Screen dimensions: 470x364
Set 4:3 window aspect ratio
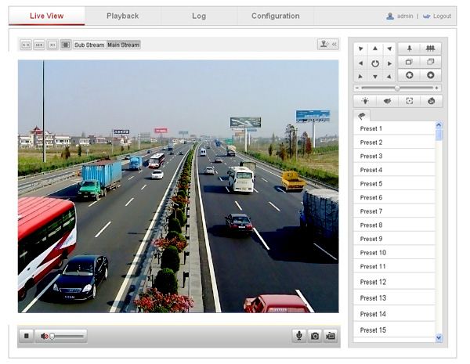click(x=26, y=45)
